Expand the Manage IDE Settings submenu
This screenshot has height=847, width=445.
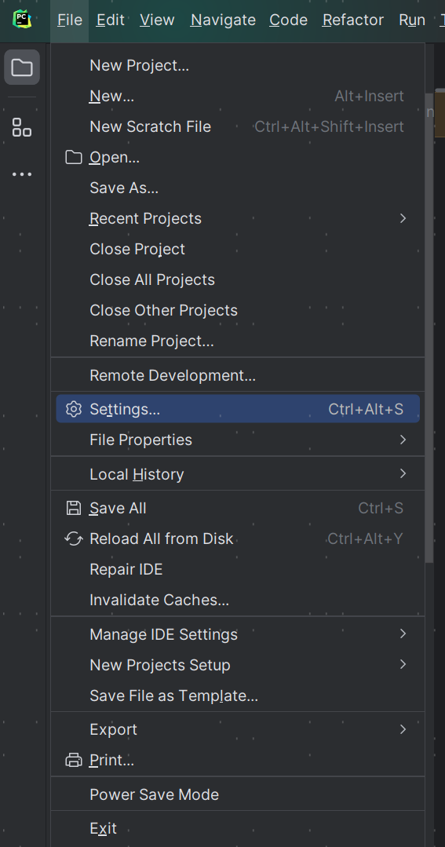(x=238, y=634)
